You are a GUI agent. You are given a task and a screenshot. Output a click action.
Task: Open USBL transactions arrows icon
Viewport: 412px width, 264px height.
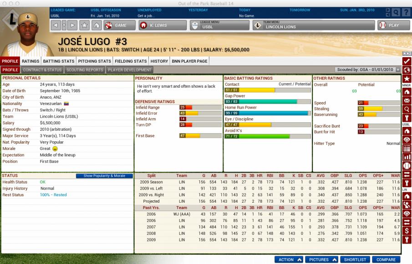pyautogui.click(x=407, y=174)
